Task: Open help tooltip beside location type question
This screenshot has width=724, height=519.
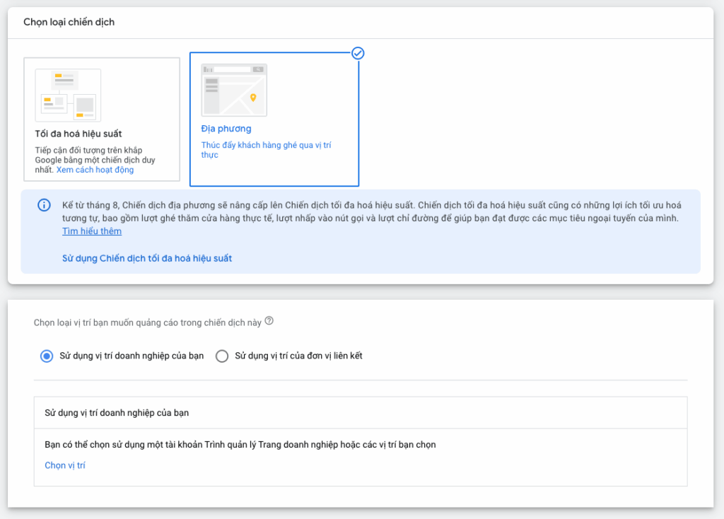Action: pos(269,321)
